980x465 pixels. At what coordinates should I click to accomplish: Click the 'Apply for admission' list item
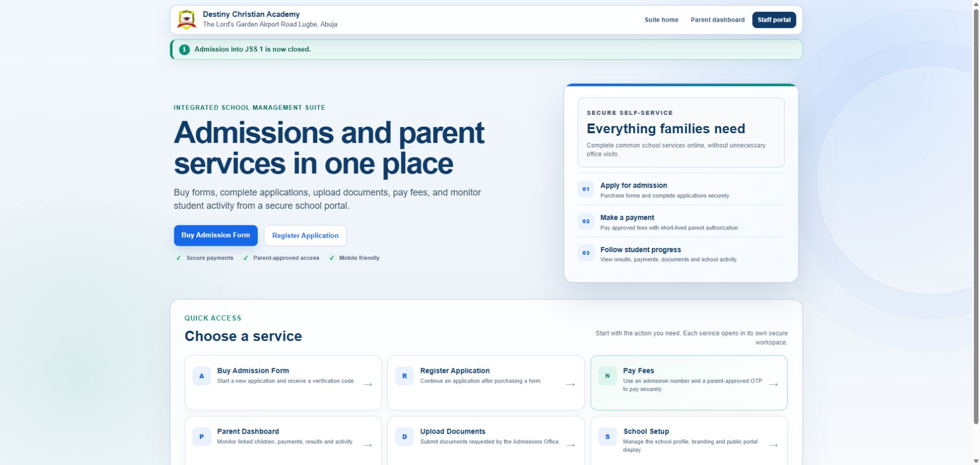pyautogui.click(x=681, y=189)
